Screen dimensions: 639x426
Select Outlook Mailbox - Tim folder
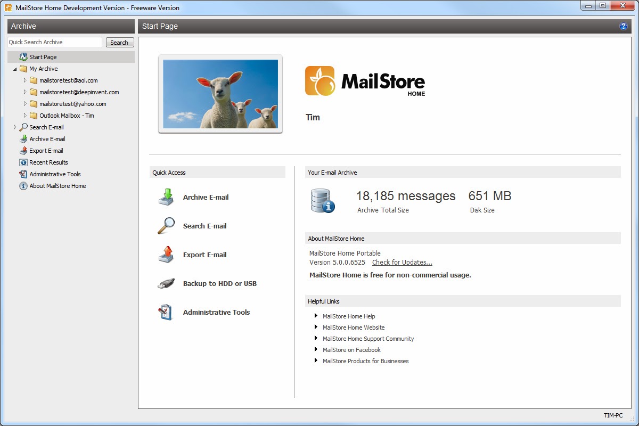click(67, 116)
